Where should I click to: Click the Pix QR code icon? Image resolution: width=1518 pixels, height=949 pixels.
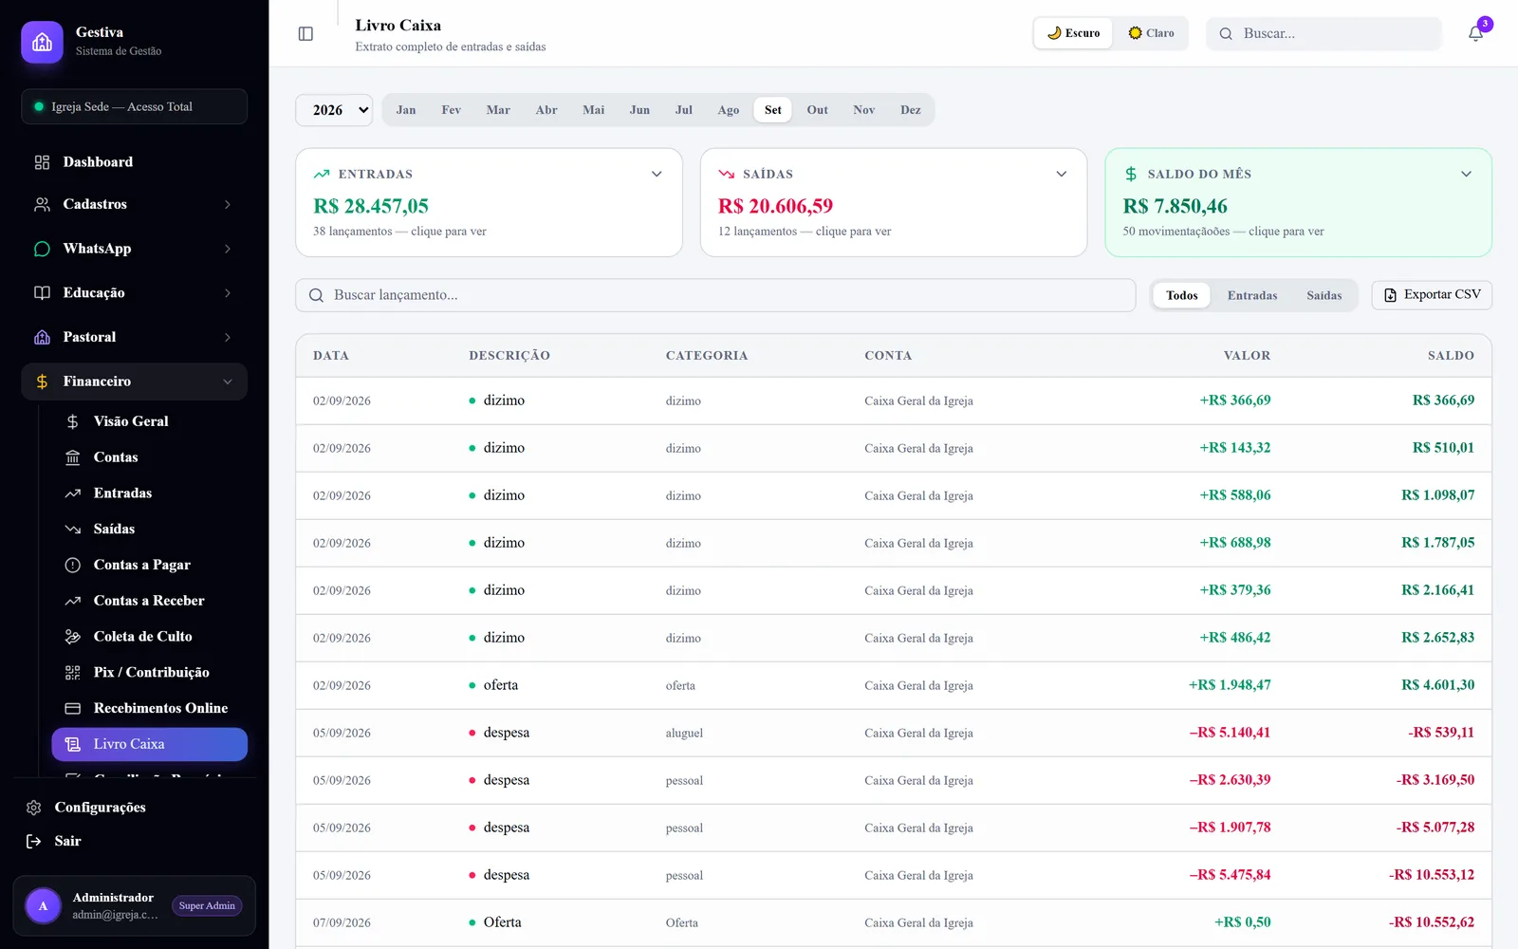72,672
